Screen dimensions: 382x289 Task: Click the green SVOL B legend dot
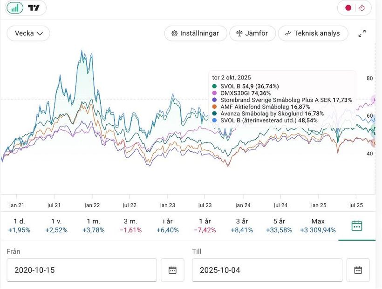[214, 87]
